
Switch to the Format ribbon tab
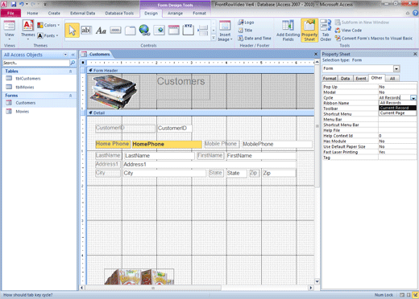click(199, 13)
